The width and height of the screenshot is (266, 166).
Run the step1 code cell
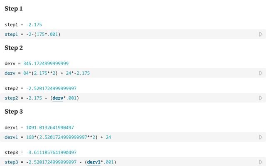[x=261, y=34]
